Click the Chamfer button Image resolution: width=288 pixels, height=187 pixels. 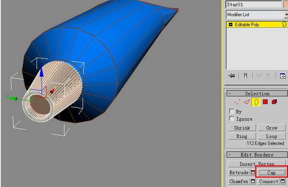click(239, 181)
